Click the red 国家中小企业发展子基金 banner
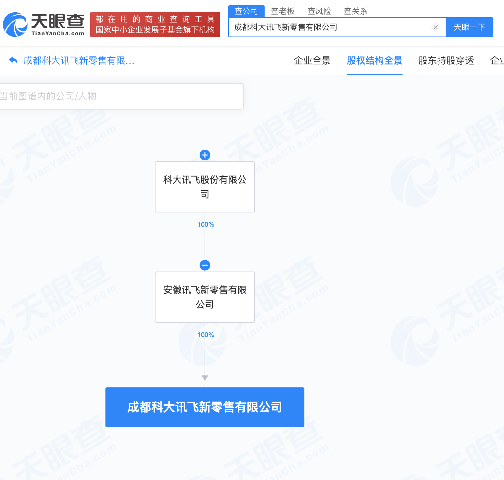Viewport: 504px width, 480px height. [155, 25]
